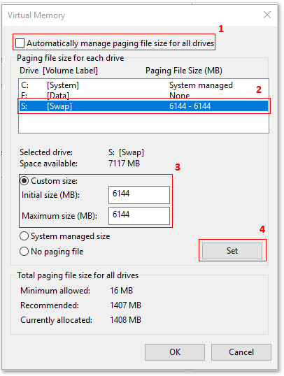The image size is (284, 376).
Task: Click the Set button
Action: click(x=232, y=251)
